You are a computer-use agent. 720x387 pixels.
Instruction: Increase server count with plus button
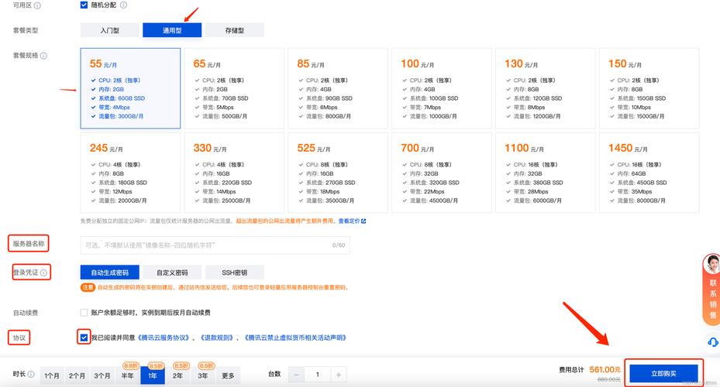(x=339, y=375)
